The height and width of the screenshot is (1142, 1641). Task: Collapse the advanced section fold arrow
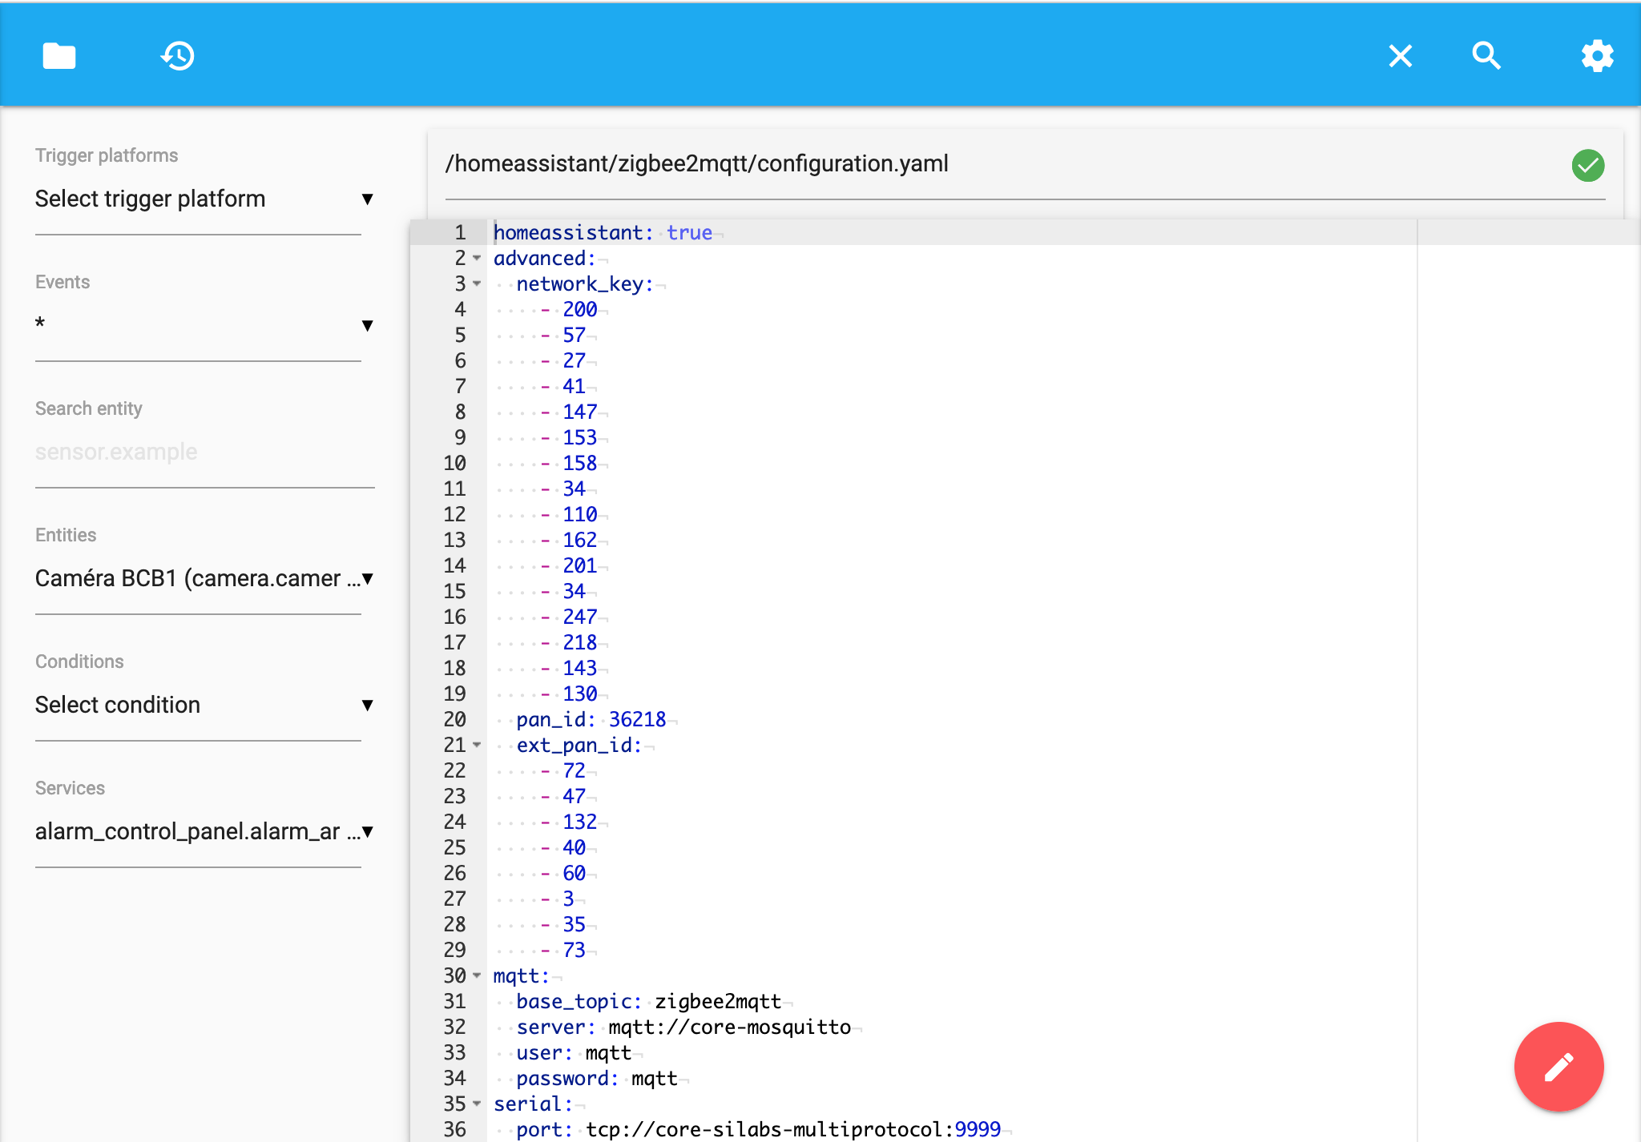click(477, 258)
